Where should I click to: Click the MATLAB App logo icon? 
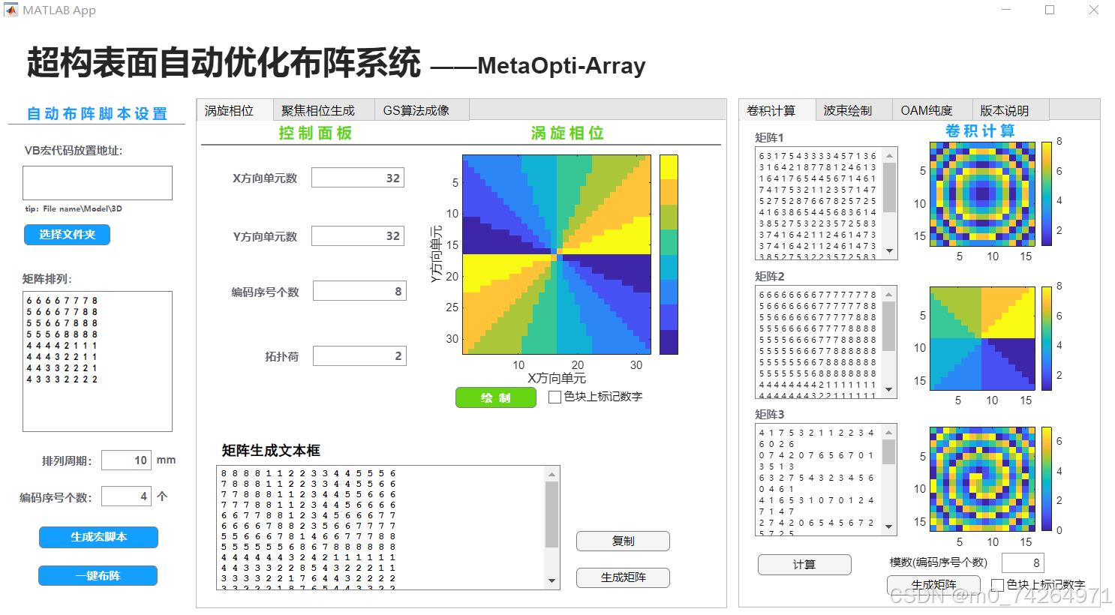pos(11,10)
